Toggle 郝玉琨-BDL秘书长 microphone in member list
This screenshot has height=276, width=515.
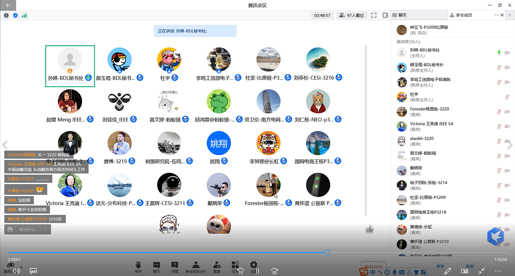pyautogui.click(x=499, y=67)
